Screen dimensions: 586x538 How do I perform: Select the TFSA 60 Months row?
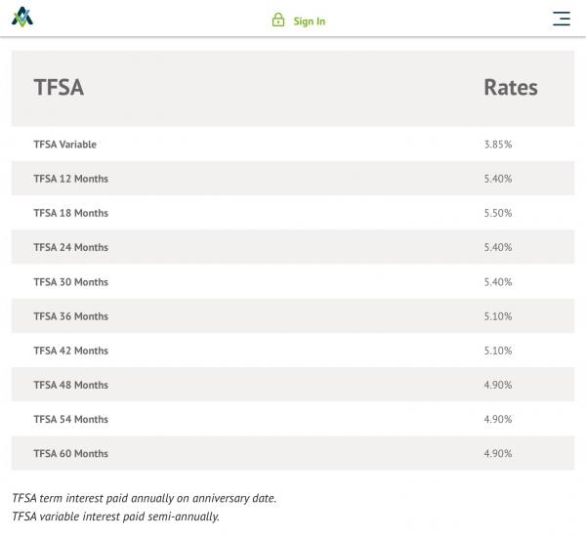tap(71, 453)
